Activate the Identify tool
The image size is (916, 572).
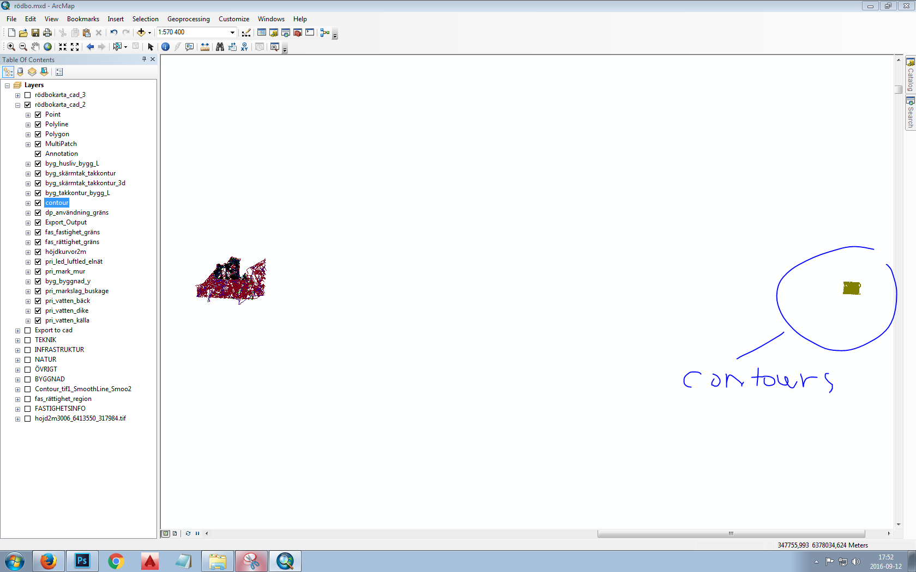click(165, 47)
